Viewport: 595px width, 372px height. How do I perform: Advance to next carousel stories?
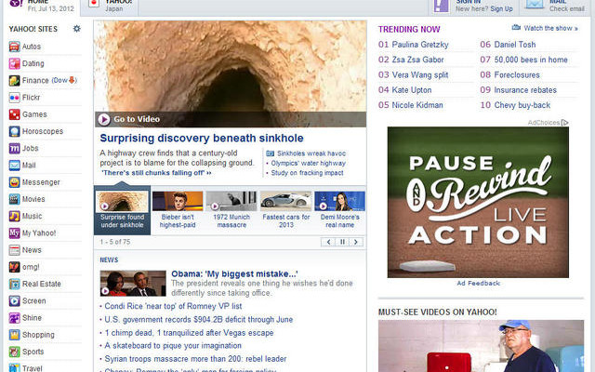click(x=356, y=242)
